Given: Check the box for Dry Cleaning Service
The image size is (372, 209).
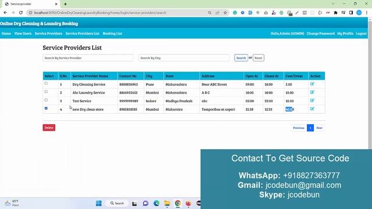Looking at the screenshot, I should click(46, 84).
